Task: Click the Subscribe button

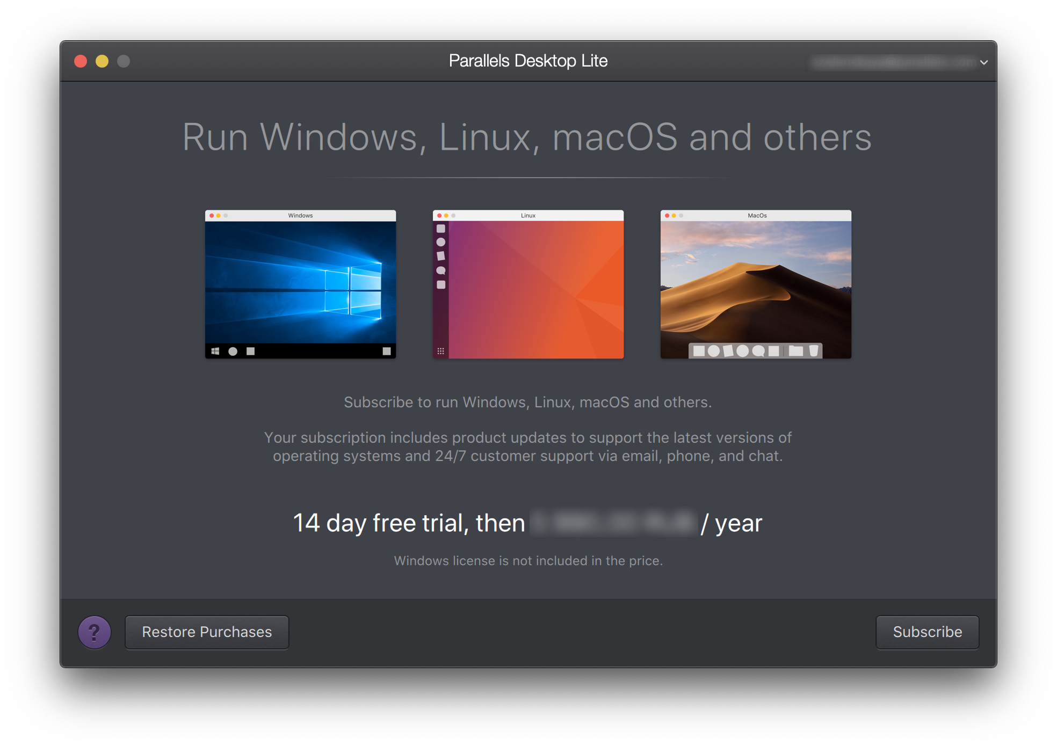Action: tap(927, 632)
